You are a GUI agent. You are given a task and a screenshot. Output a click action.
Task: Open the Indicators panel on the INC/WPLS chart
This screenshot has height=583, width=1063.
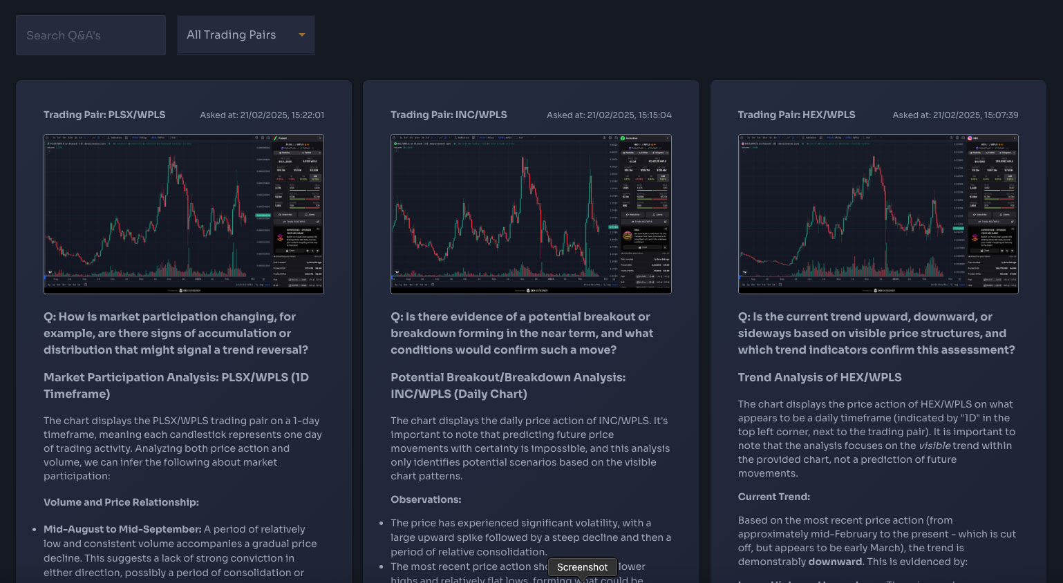pyautogui.click(x=463, y=137)
